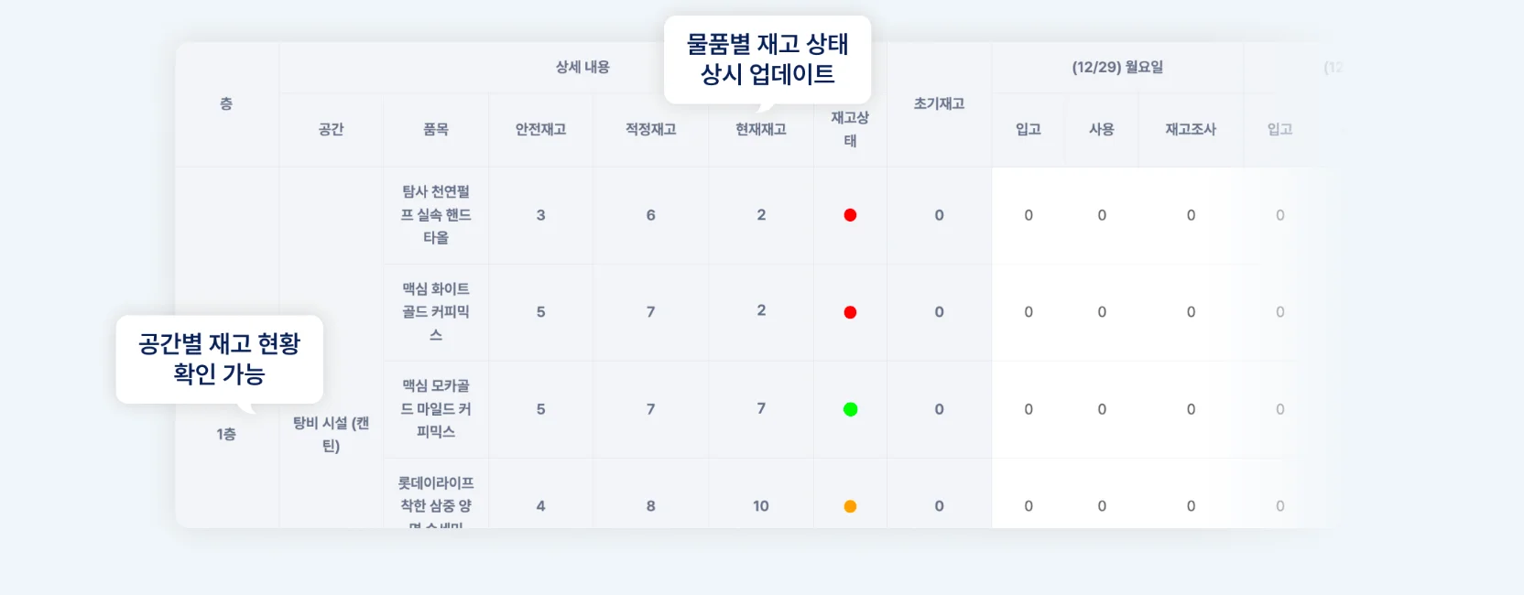This screenshot has width=1524, height=595.
Task: Select the 안전재고 column header
Action: tap(540, 130)
